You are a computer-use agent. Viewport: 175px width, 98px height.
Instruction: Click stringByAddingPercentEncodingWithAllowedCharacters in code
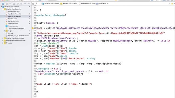point(86,28)
